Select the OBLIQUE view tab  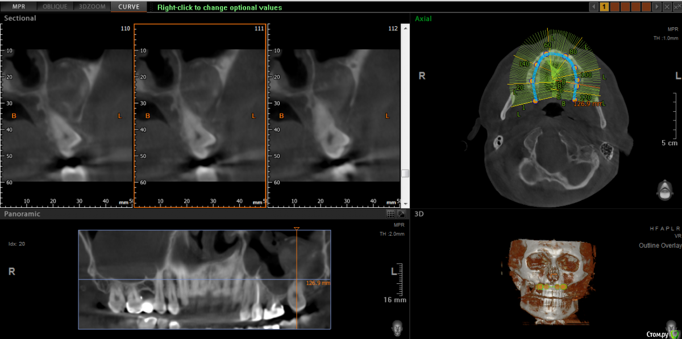coord(55,7)
